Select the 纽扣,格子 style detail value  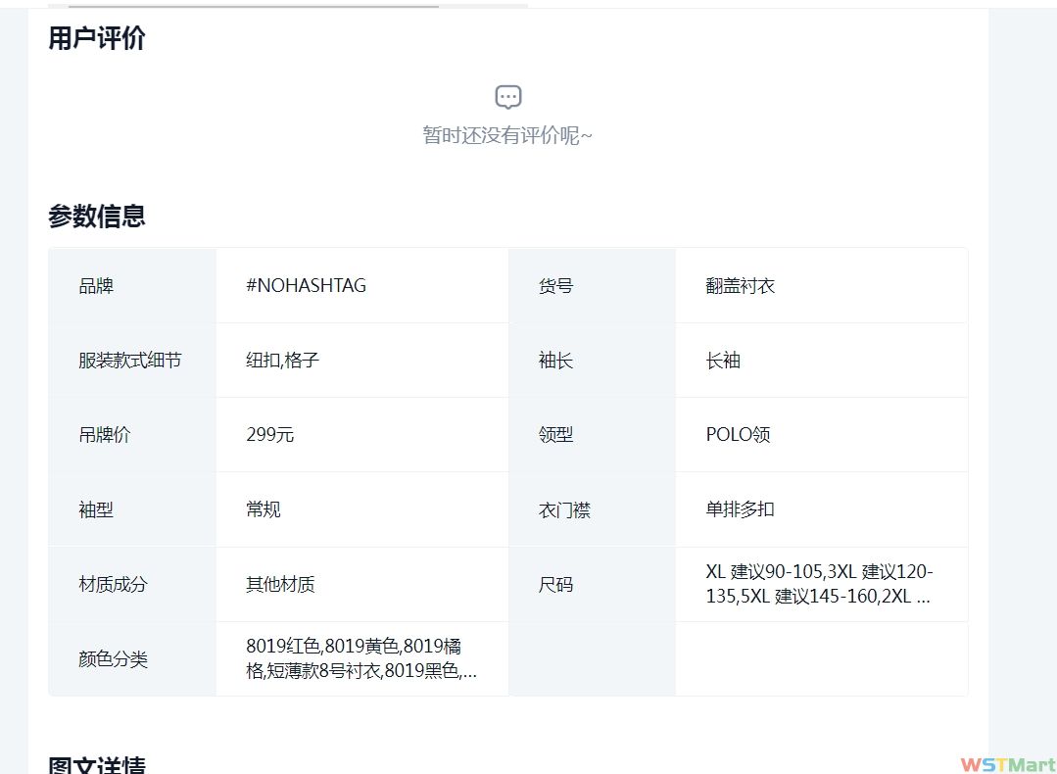pos(282,361)
